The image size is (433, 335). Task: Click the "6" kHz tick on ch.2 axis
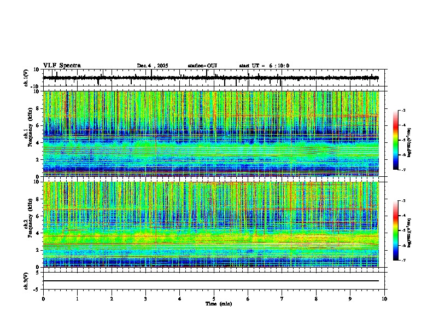(38, 216)
